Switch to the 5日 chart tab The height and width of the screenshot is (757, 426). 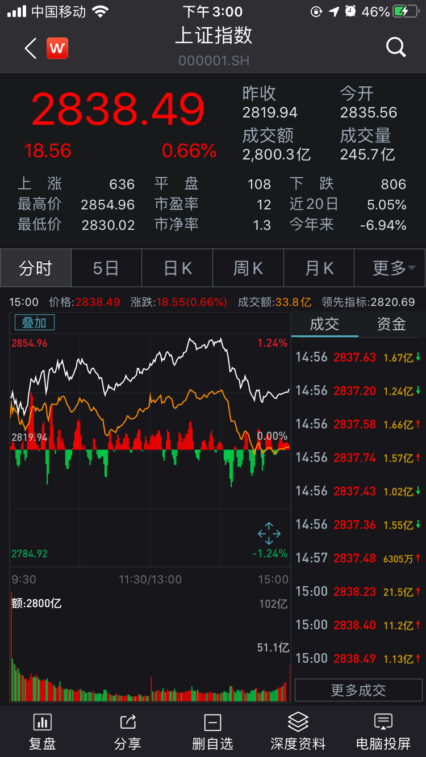click(x=106, y=268)
